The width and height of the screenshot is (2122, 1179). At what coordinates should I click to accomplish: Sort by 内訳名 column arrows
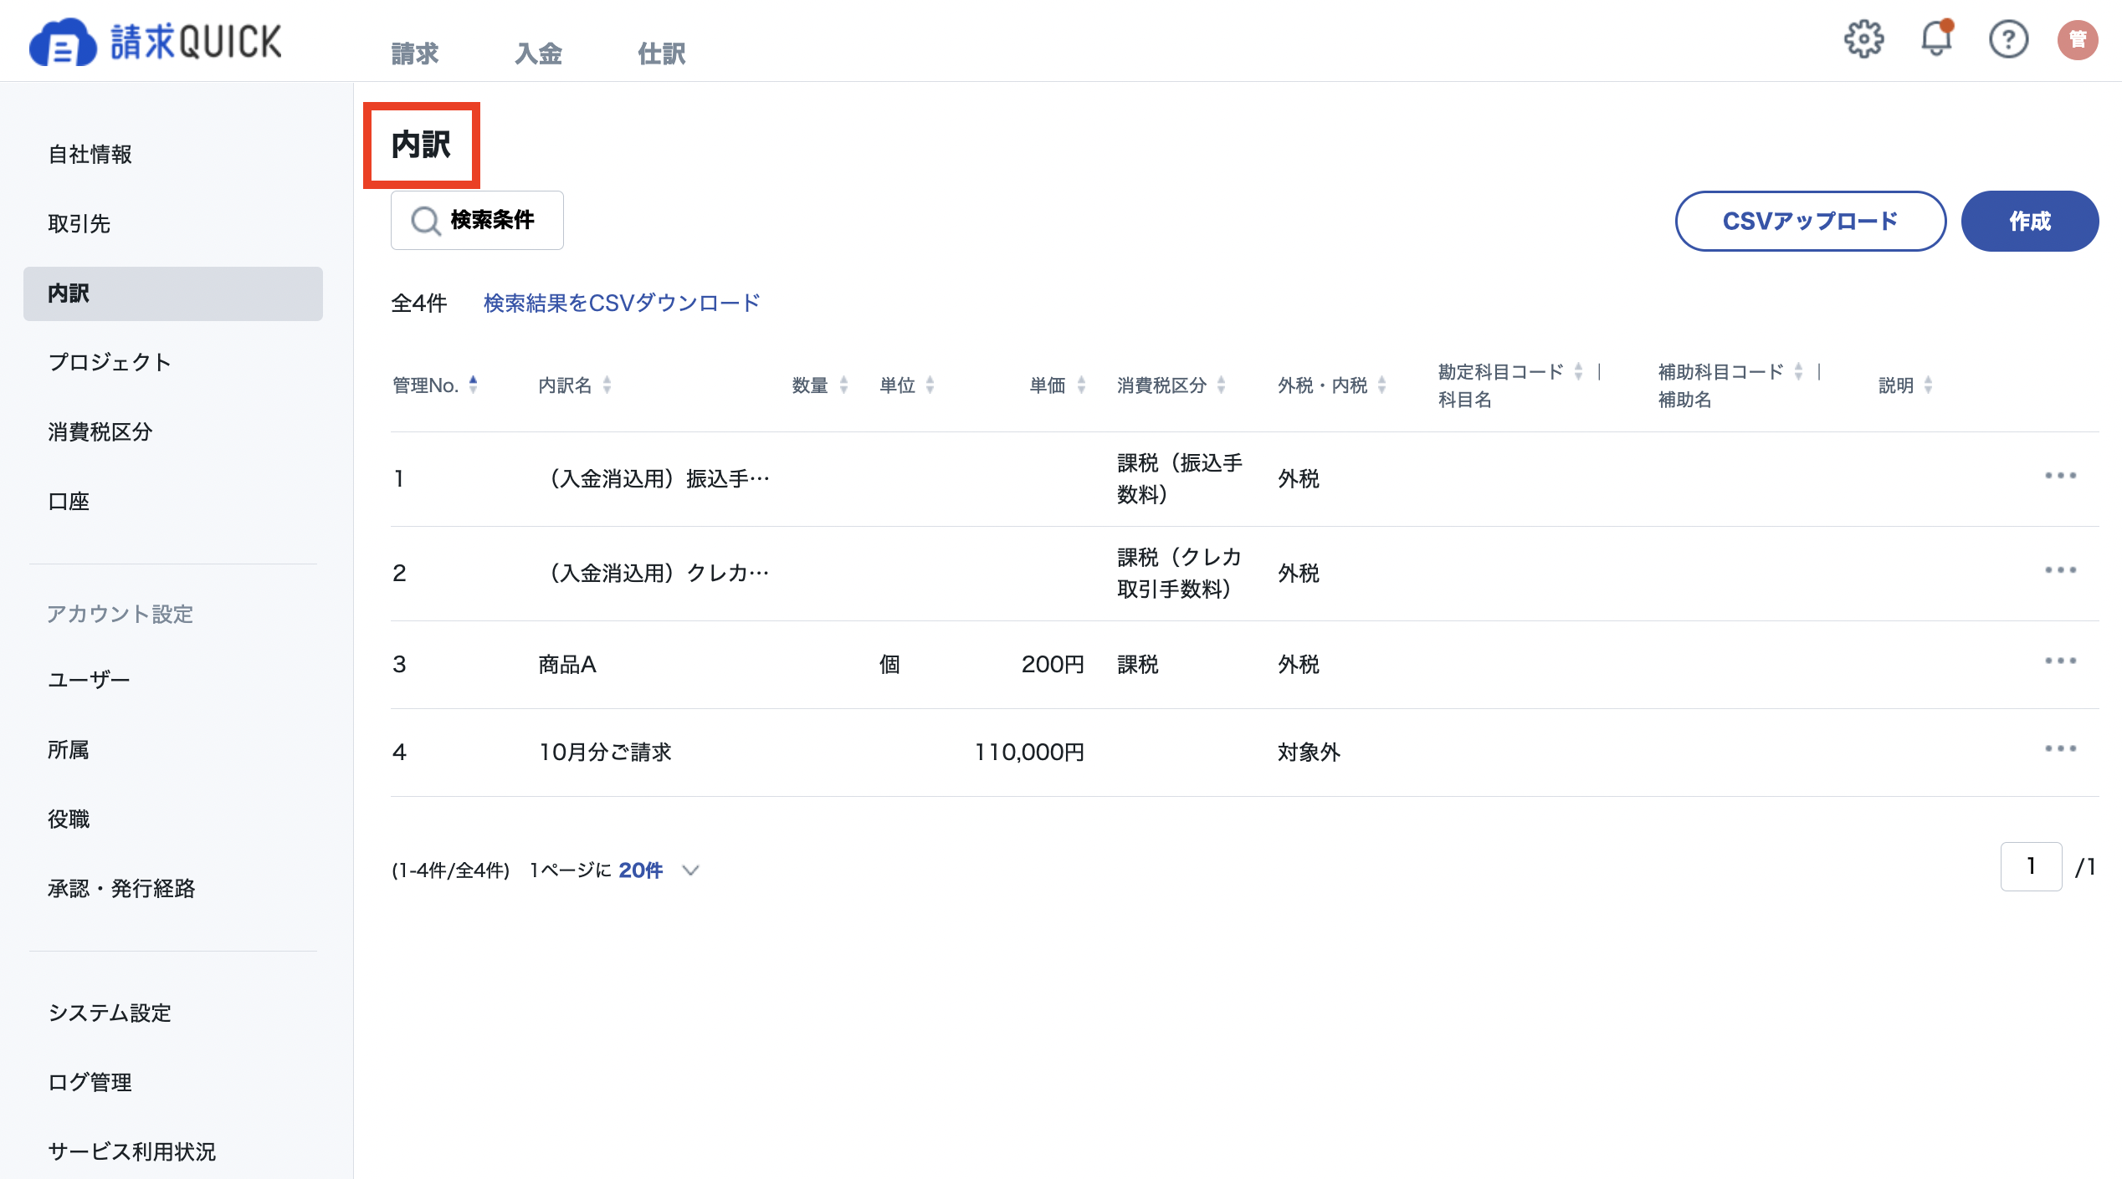click(x=607, y=385)
